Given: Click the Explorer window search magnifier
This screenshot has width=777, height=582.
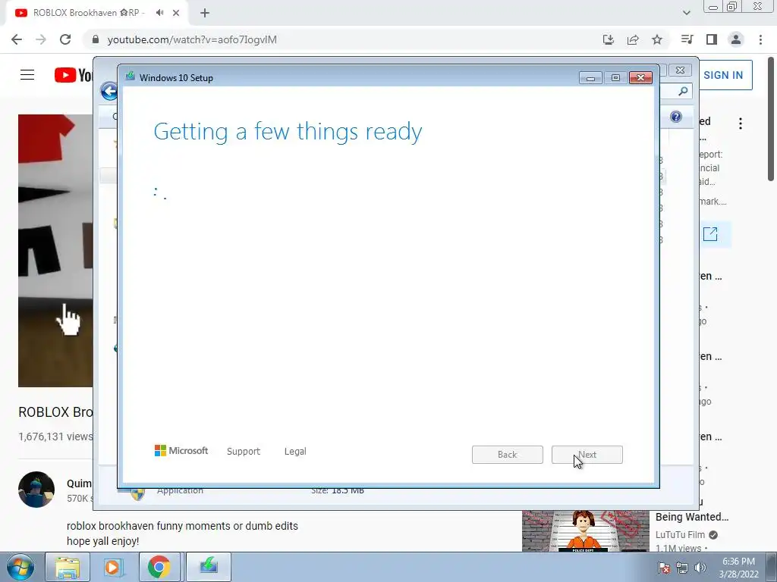Looking at the screenshot, I should (683, 91).
